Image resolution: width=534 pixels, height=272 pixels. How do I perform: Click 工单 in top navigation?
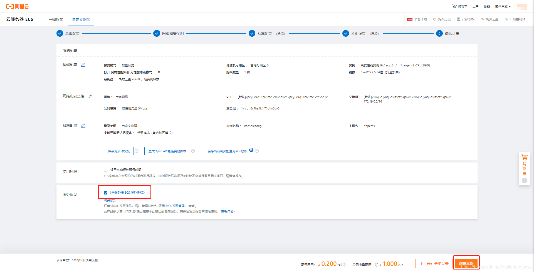pos(476,6)
